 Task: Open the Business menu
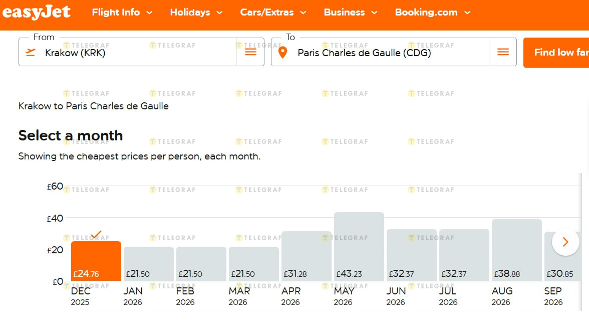click(350, 13)
